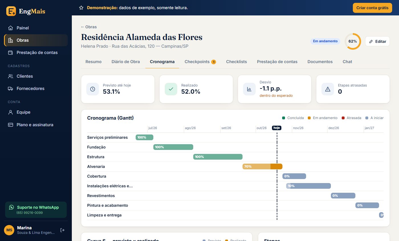The height and width of the screenshot is (241, 399).
Task: Switch to the Resumo tab
Action: click(x=93, y=62)
